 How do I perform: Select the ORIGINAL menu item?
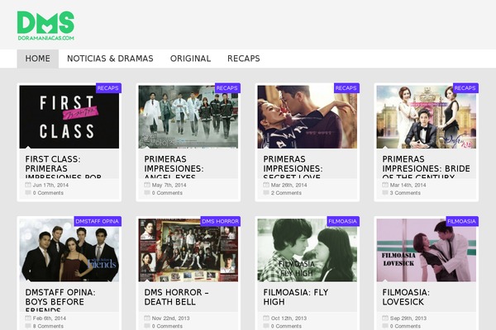pos(190,59)
